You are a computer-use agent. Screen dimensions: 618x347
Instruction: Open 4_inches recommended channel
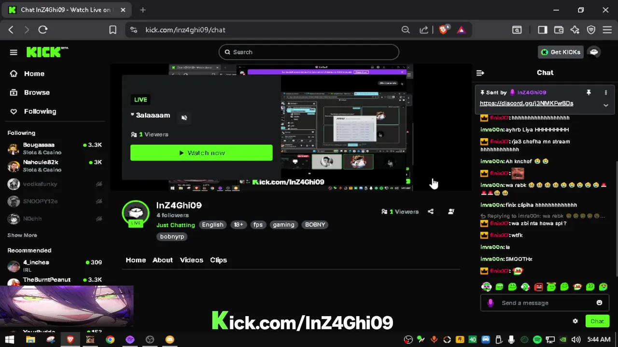click(55, 266)
